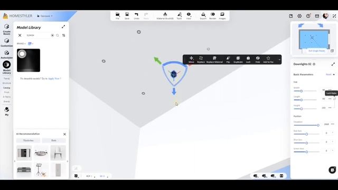Choose the chair recommendation thumbnail
Screen dimensions: 338x190
[x=58, y=153]
